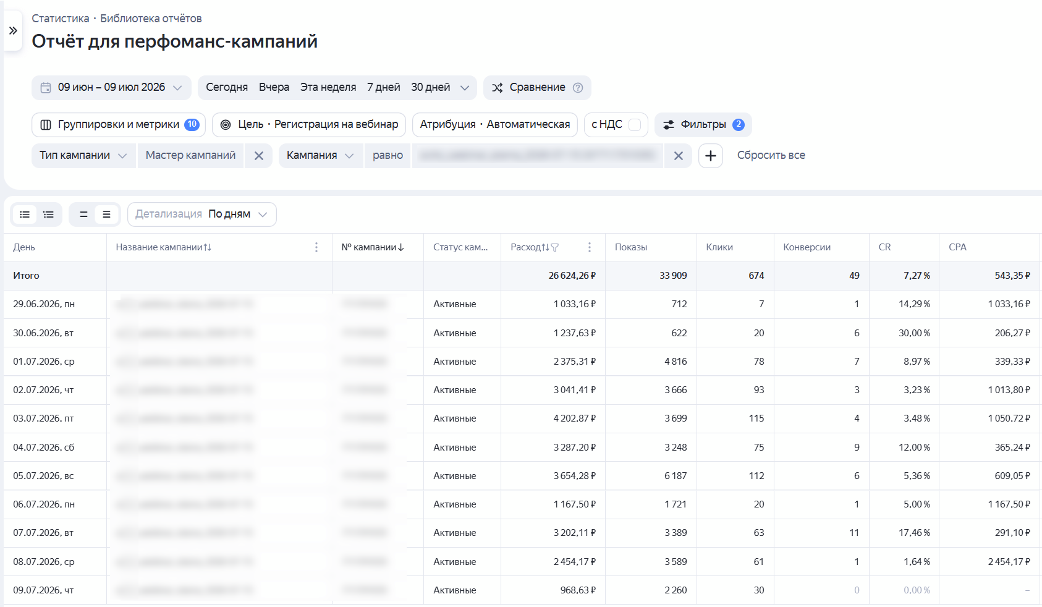Open Расход column options three-dots menu
Image resolution: width=1042 pixels, height=607 pixels.
pyautogui.click(x=590, y=247)
